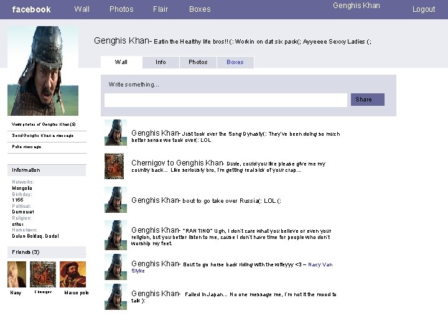This screenshot has width=448, height=336.
Task: Open avatar beside take over Russia post
Action: (x=116, y=200)
